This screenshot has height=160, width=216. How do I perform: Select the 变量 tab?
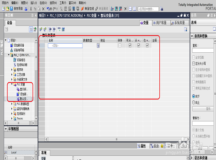146,23
